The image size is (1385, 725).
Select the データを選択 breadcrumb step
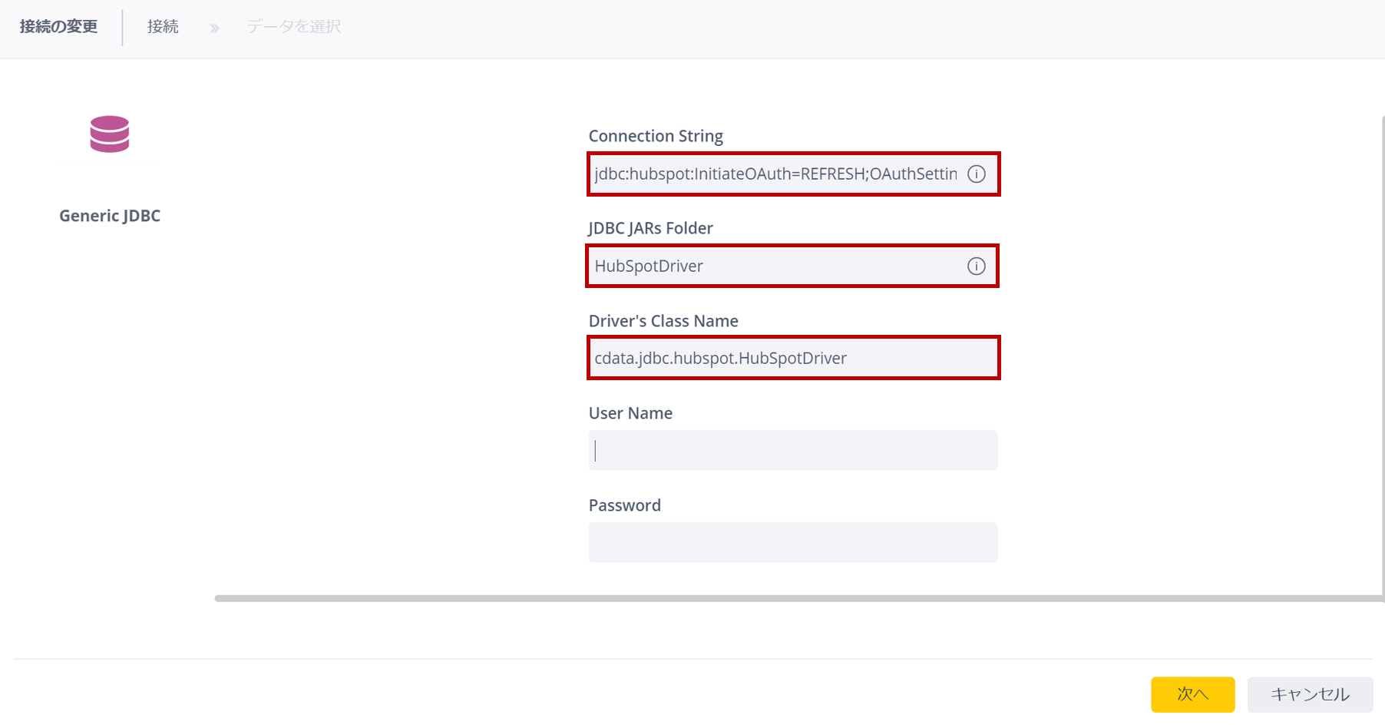coord(293,27)
